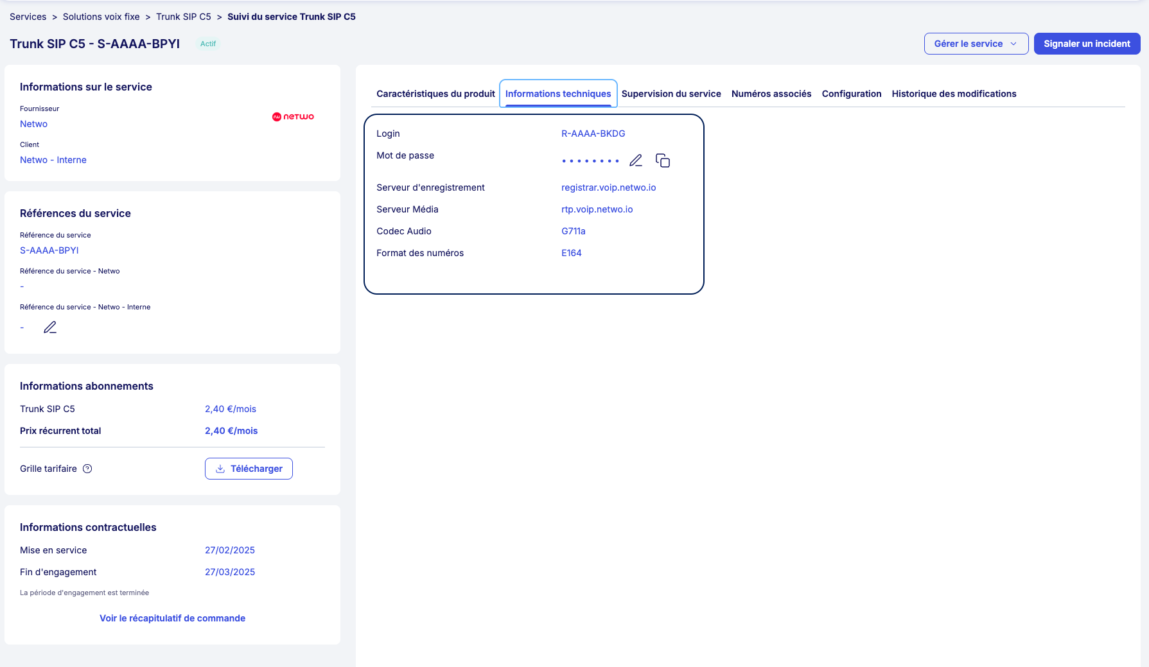Select the Informations techniques tab
The height and width of the screenshot is (667, 1149).
[558, 94]
